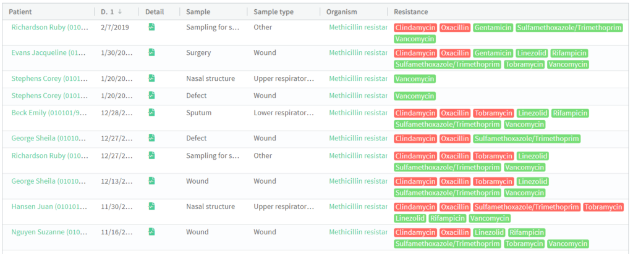Open detail icon for Stephens Corey Nasal structure

[151, 78]
